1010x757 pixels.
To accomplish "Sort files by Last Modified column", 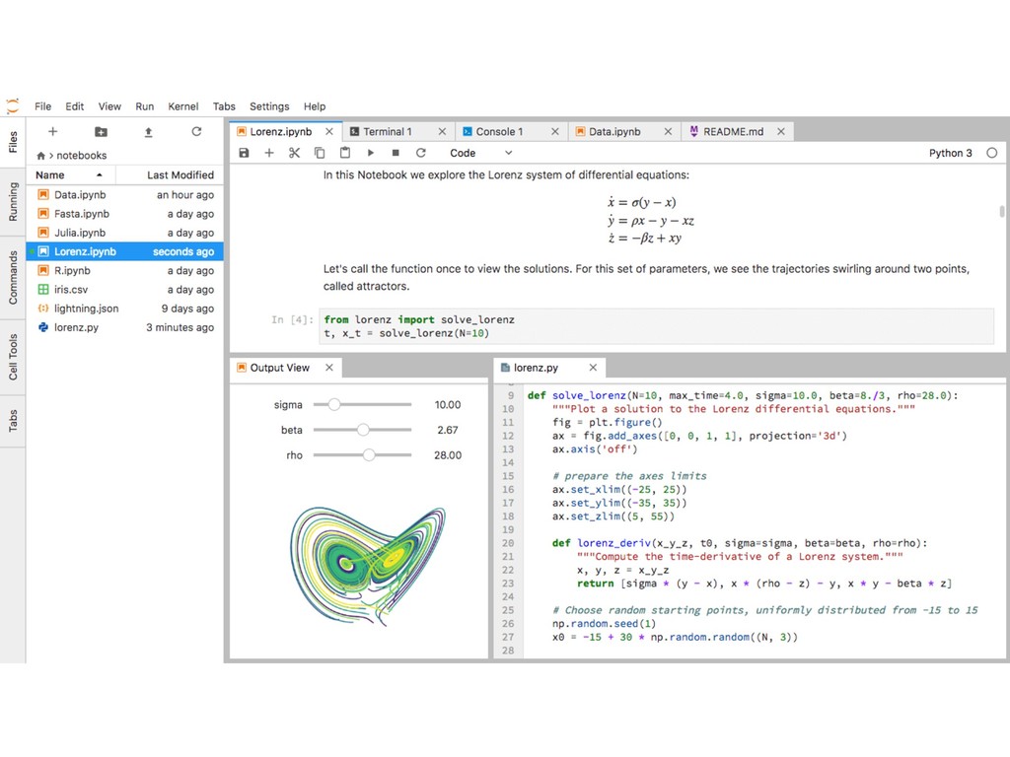I will pyautogui.click(x=180, y=174).
